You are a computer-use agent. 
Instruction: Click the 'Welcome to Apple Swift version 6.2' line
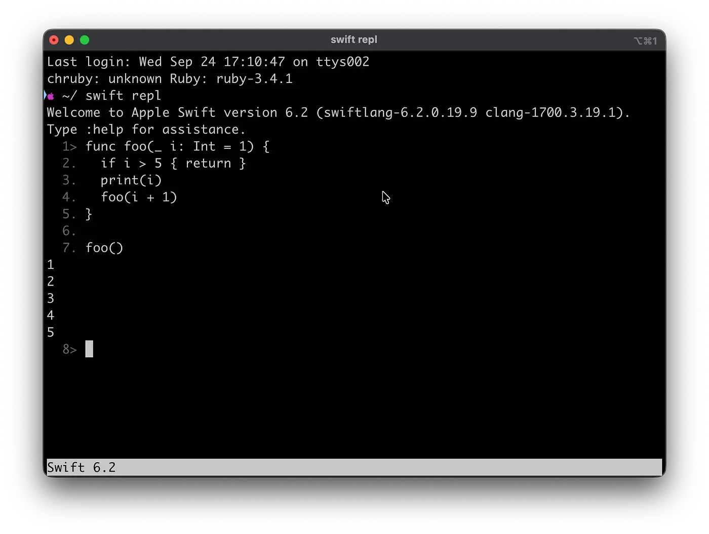click(x=338, y=112)
